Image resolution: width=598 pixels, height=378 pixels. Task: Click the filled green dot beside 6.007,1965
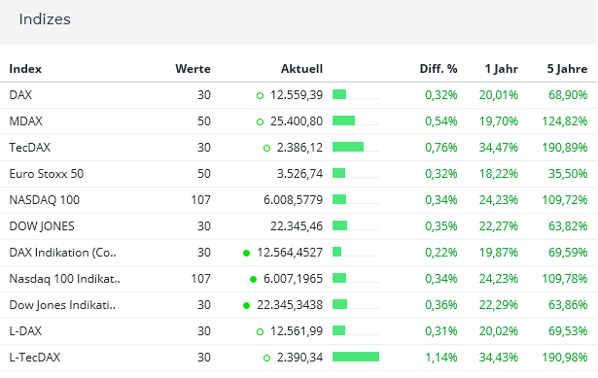pyautogui.click(x=253, y=279)
